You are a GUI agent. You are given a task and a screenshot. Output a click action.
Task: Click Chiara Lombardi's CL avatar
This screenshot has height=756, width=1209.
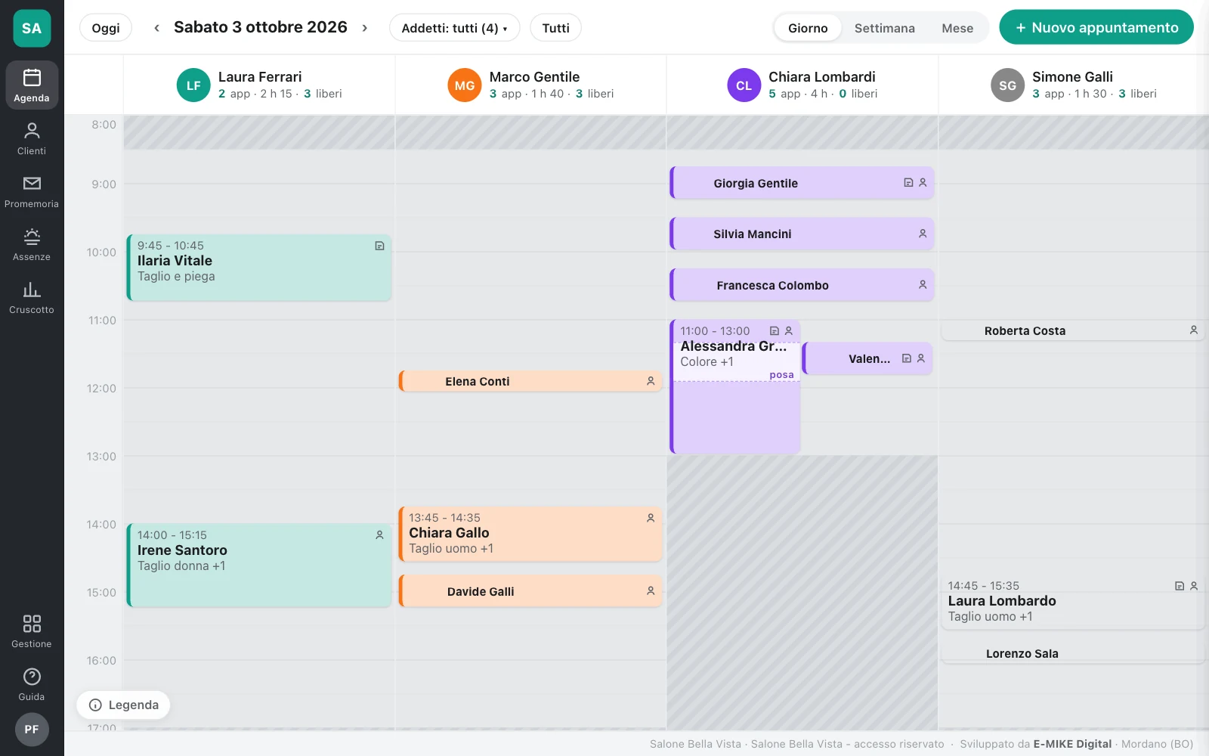(744, 85)
